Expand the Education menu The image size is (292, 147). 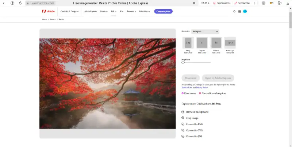pyautogui.click(x=144, y=11)
